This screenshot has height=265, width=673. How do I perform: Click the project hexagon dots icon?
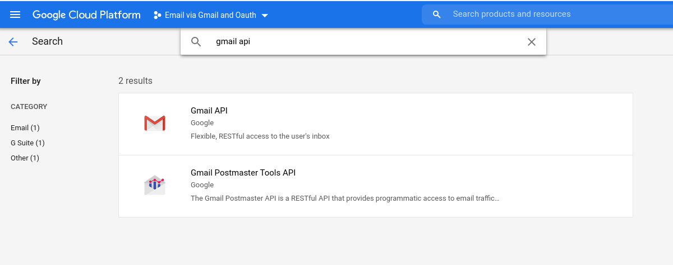[x=157, y=15]
